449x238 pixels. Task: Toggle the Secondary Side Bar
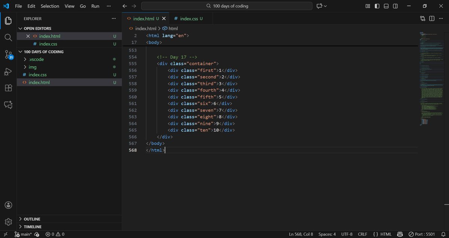[x=395, y=6]
